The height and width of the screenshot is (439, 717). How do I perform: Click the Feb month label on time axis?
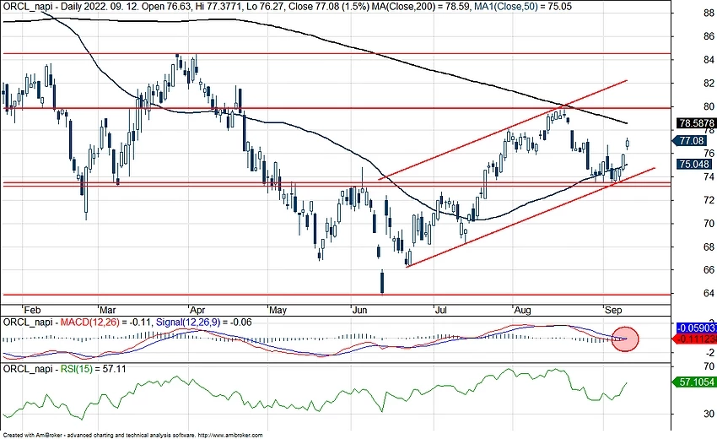click(32, 310)
